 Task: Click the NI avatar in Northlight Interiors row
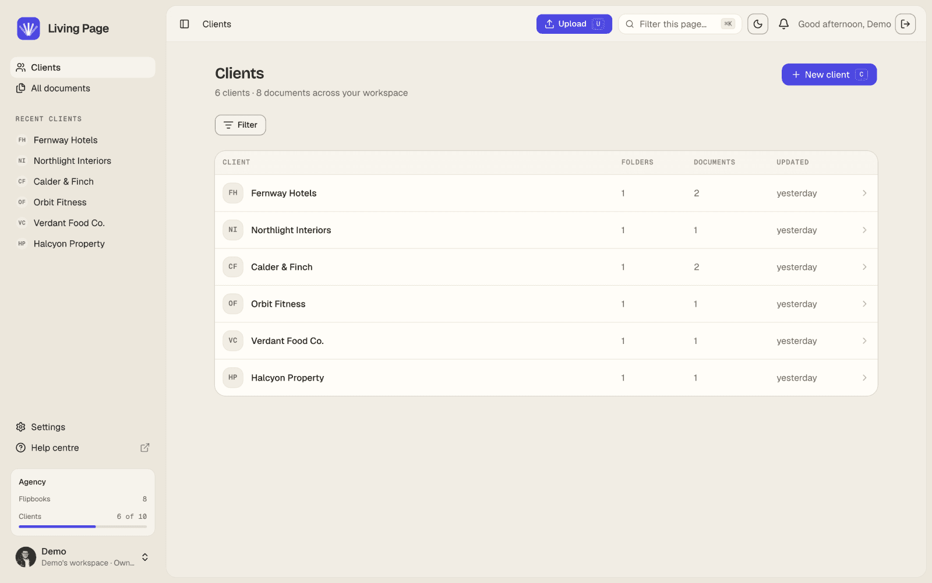(233, 230)
